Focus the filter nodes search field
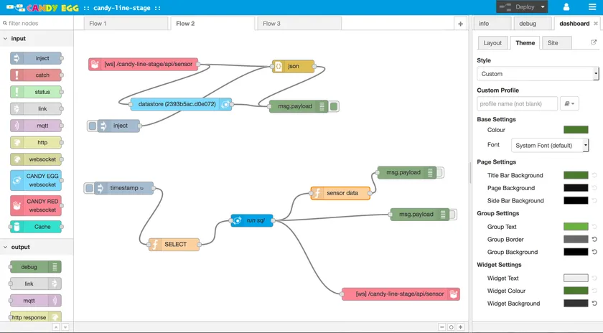The height and width of the screenshot is (333, 603). click(x=37, y=23)
